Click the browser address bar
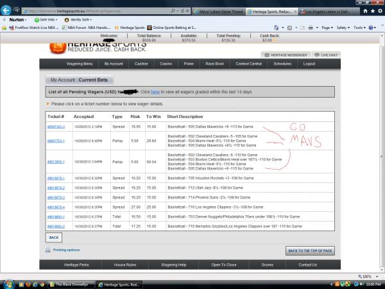 pos(96,11)
